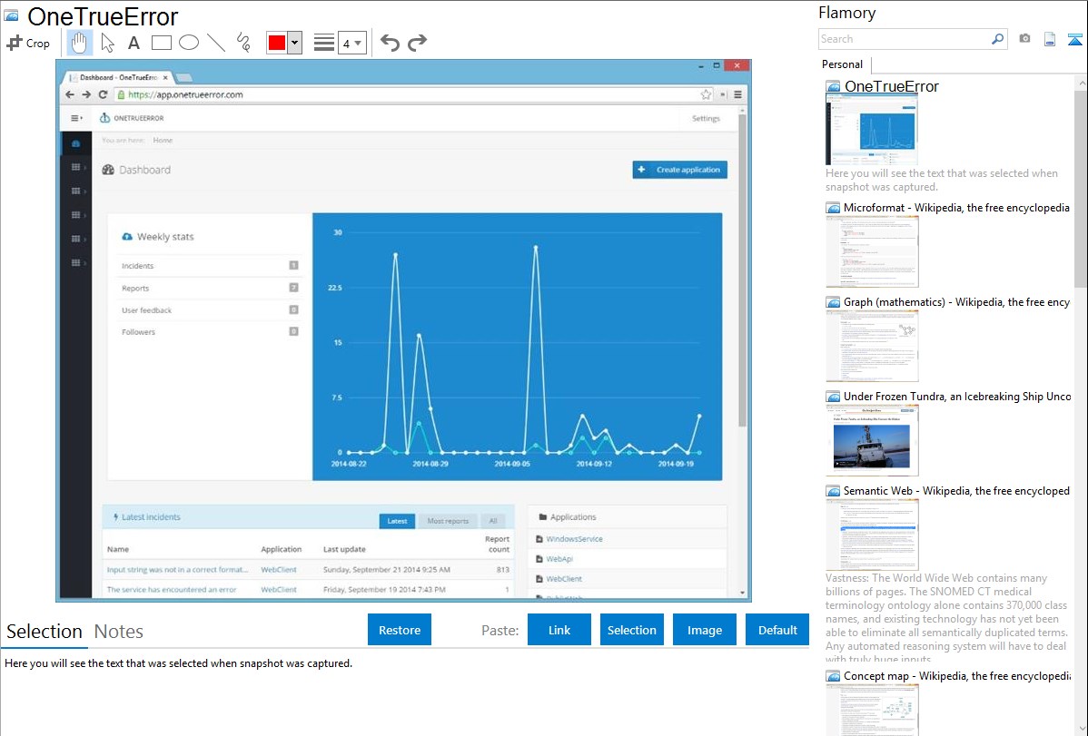The image size is (1088, 736).
Task: Open 'The service has encountered an error' incident
Action: tap(172, 590)
